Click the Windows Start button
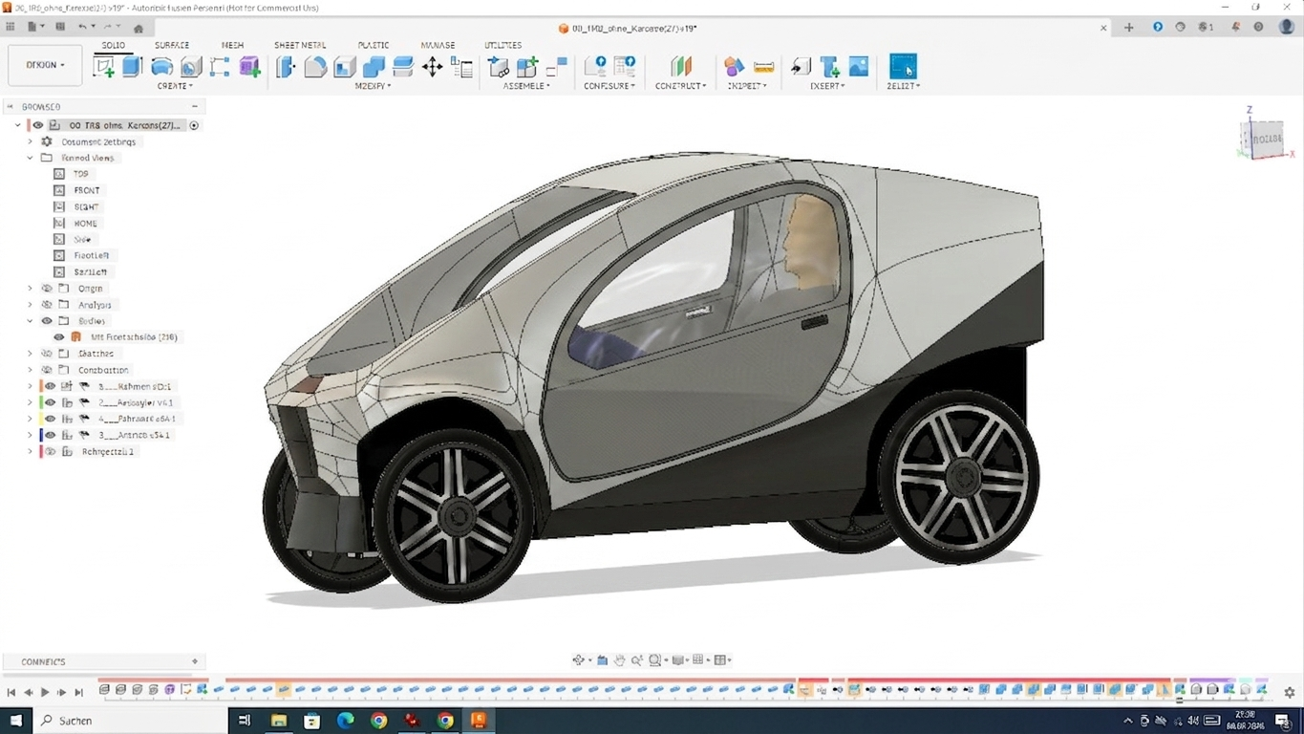 click(16, 721)
